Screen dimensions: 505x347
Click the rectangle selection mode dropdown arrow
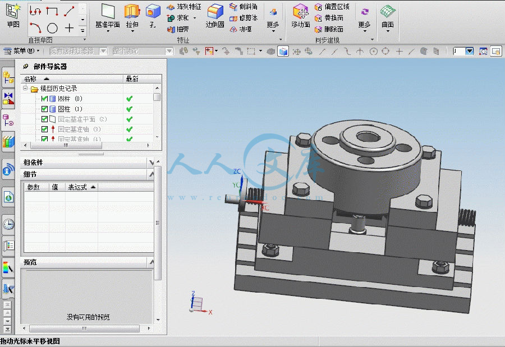260,51
